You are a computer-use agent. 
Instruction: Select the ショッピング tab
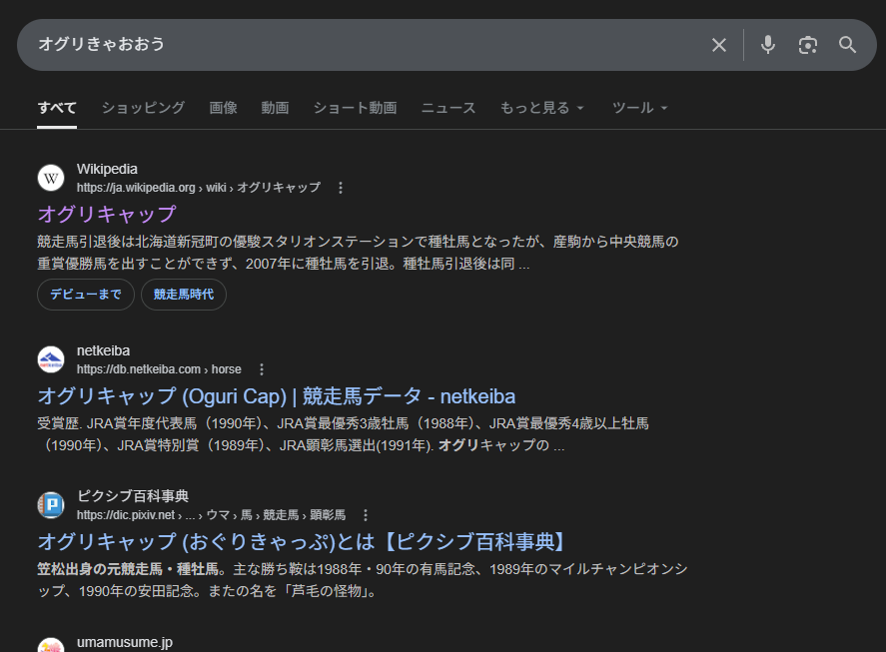(x=143, y=108)
